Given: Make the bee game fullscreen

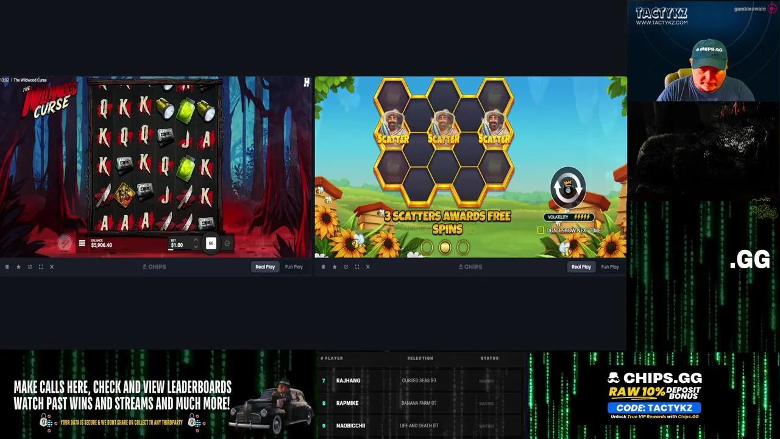Looking at the screenshot, I should click(357, 266).
